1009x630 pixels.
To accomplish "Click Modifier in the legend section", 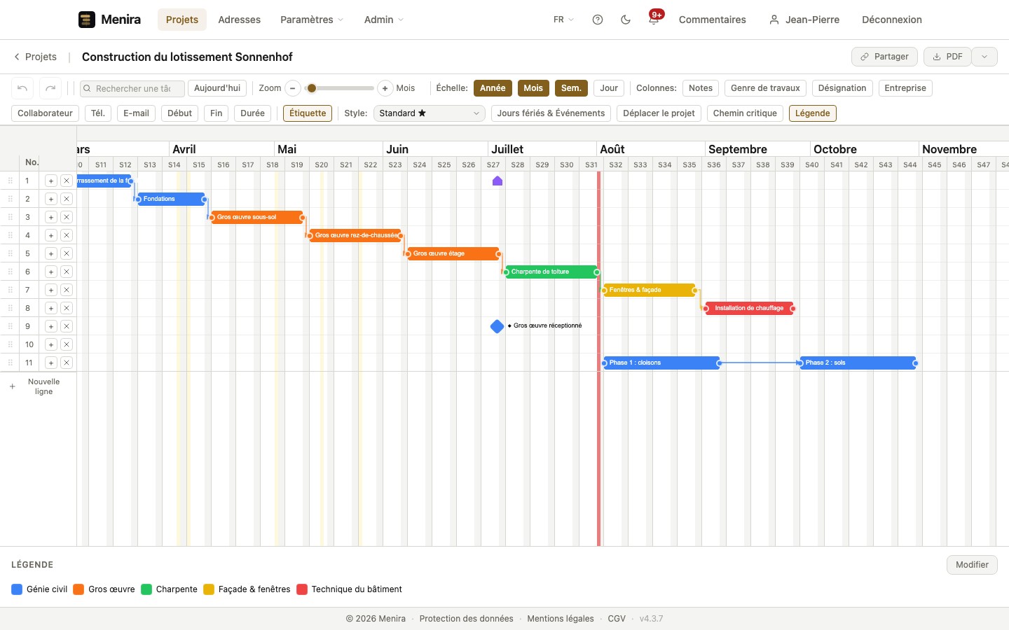I will pyautogui.click(x=972, y=565).
